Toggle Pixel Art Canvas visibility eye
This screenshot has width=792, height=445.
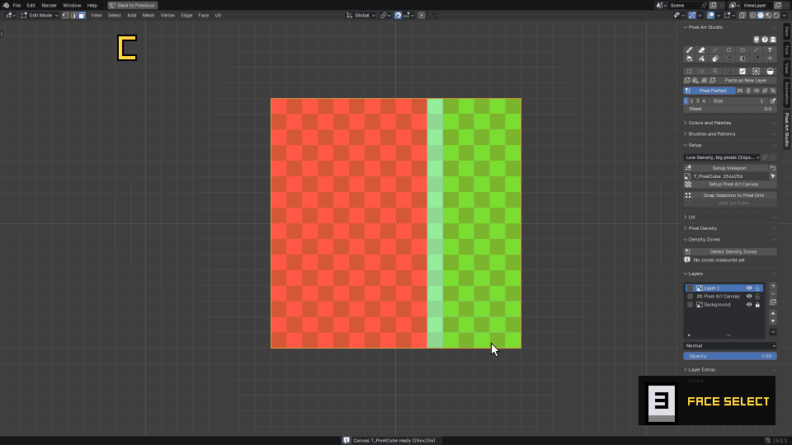tap(749, 296)
